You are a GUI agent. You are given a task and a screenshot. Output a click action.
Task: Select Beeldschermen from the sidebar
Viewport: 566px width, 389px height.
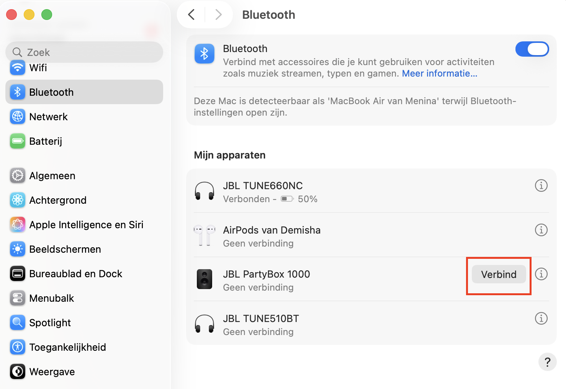64,249
